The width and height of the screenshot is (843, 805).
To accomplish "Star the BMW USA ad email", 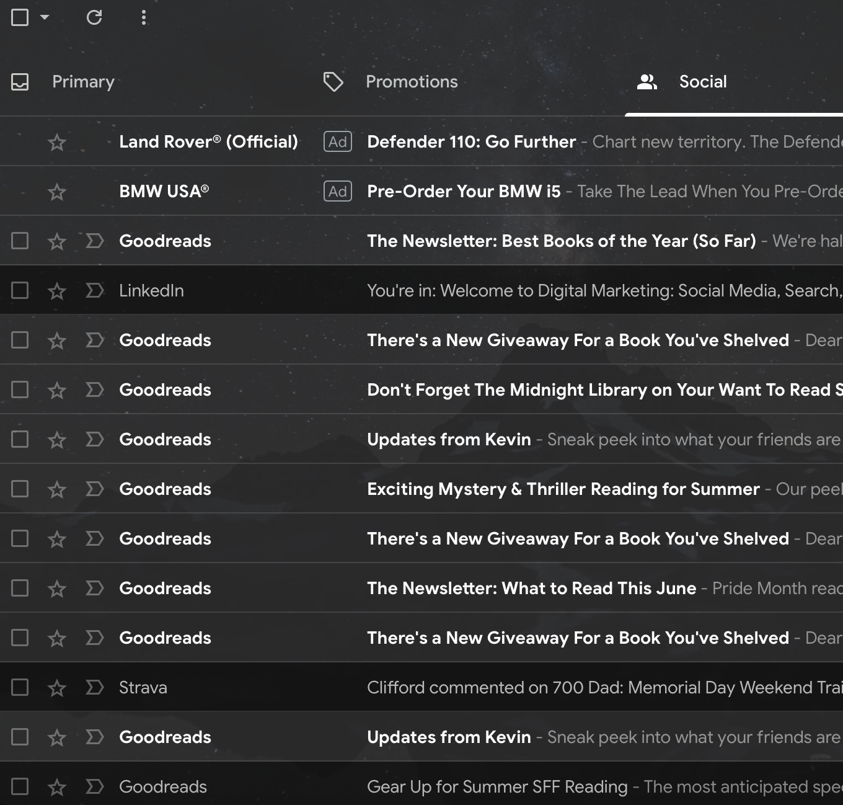I will pyautogui.click(x=57, y=192).
